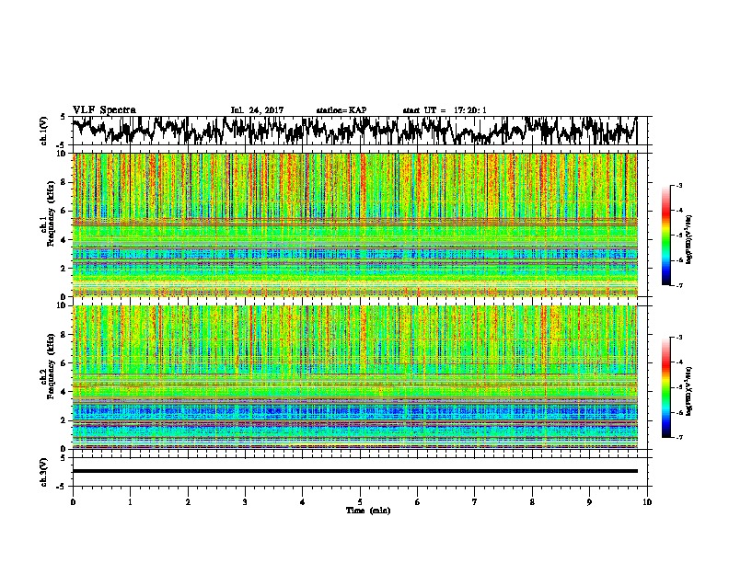Viewport: 729px width, 563px height.
Task: Click the time axis tick label "5"
Action: pyautogui.click(x=360, y=502)
